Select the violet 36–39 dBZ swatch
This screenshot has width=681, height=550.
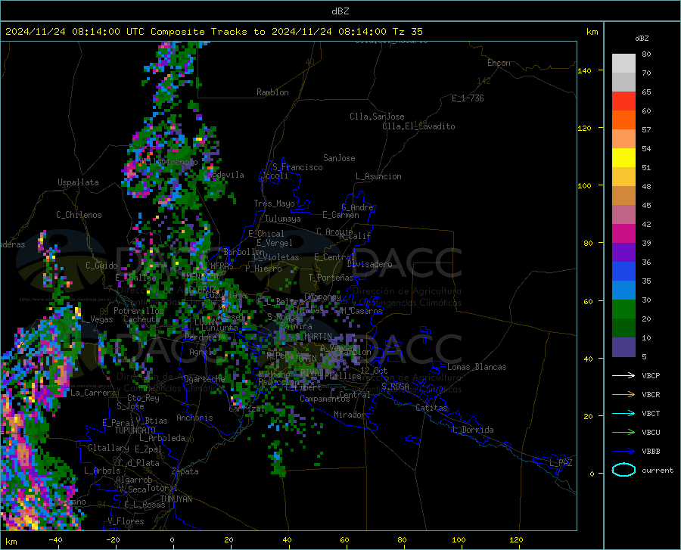point(623,253)
